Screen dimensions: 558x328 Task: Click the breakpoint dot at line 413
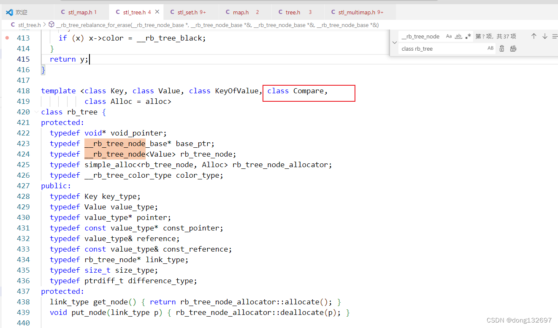tap(7, 38)
